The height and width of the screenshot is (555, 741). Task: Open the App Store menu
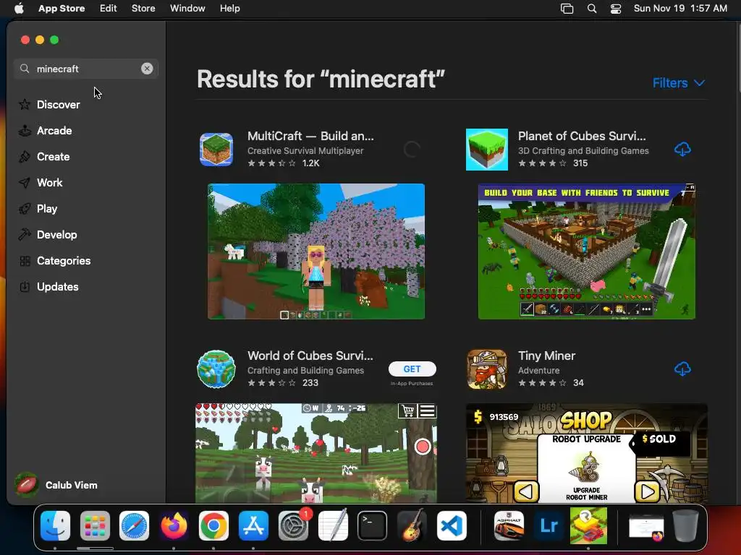click(x=62, y=9)
